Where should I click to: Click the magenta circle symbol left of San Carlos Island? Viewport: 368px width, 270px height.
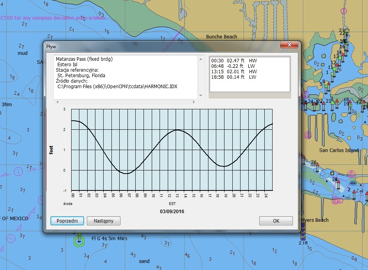click(x=309, y=135)
